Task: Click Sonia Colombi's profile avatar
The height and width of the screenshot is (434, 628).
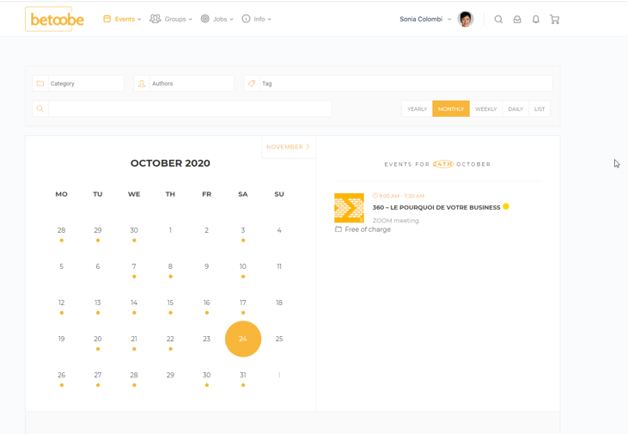Action: click(466, 19)
